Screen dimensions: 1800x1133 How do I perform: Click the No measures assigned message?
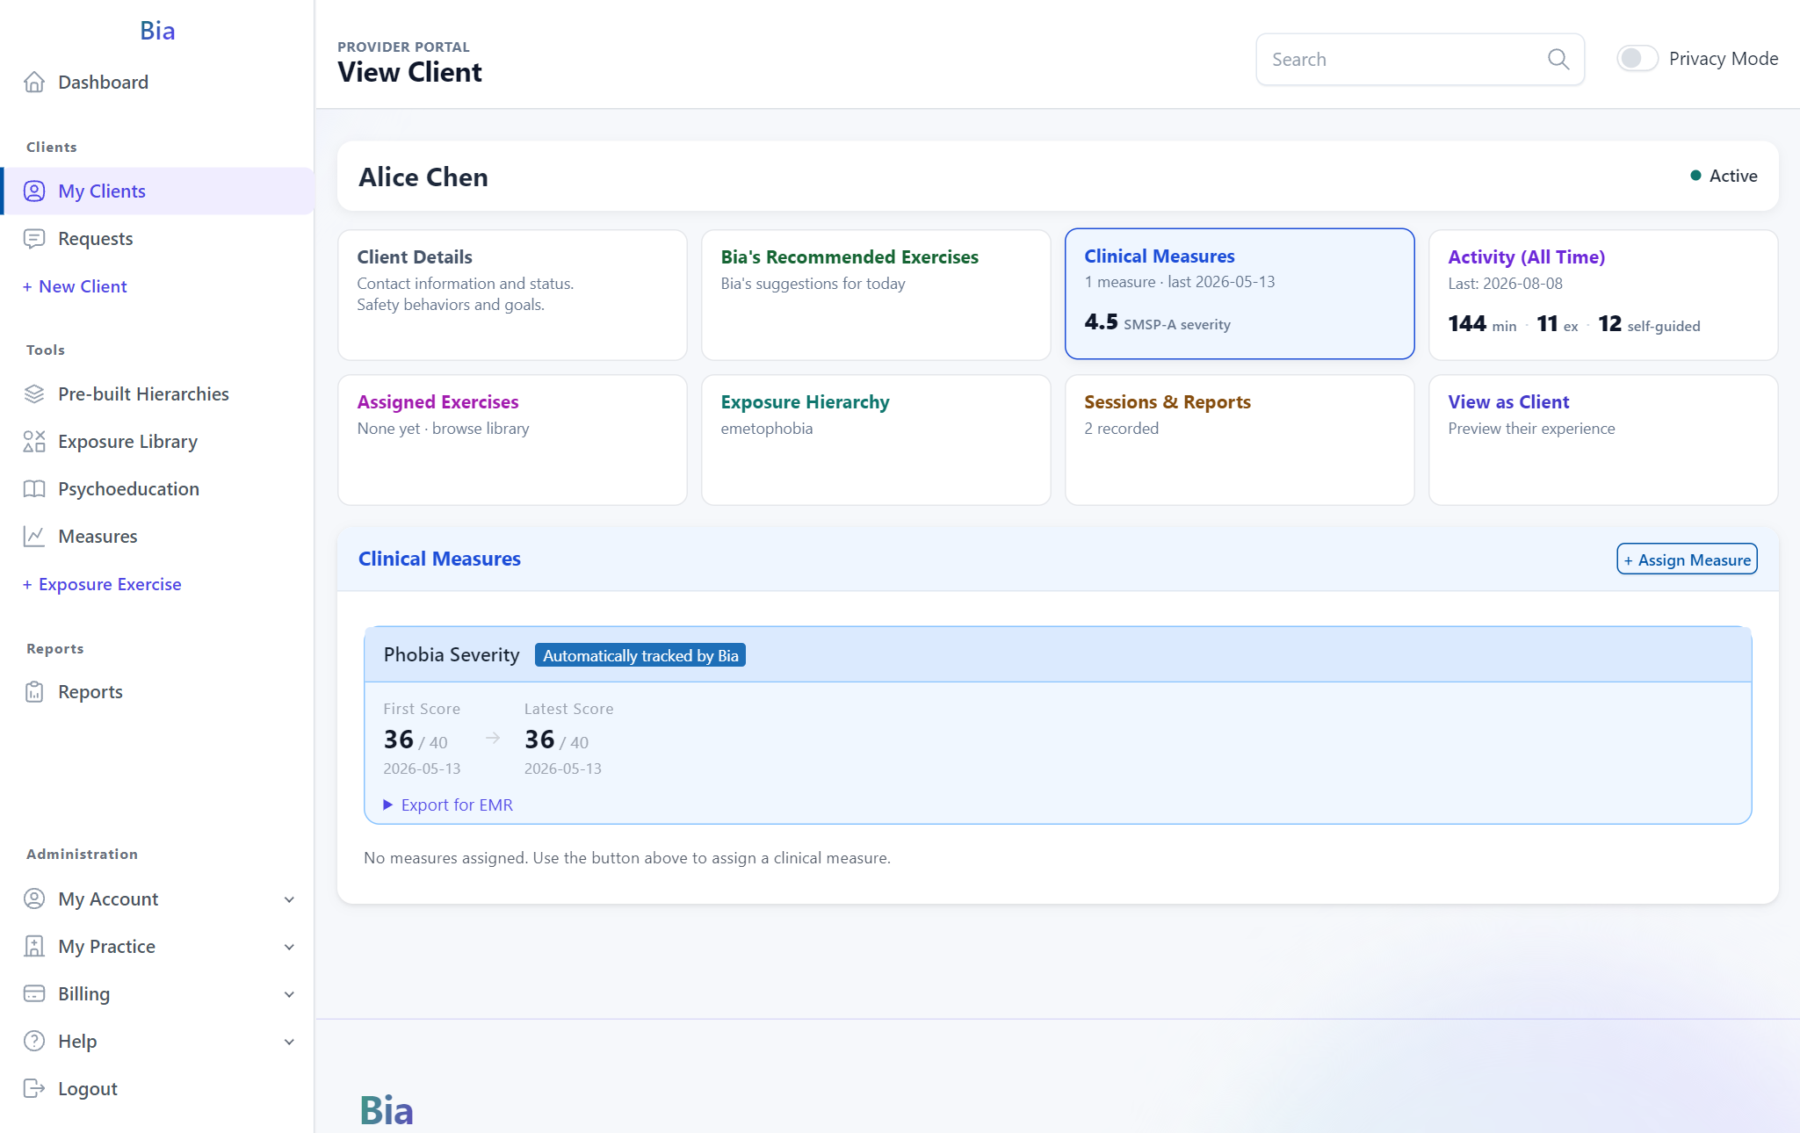(x=627, y=858)
